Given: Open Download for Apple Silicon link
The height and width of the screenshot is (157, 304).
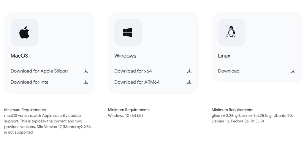Looking at the screenshot, I should coord(39,71).
